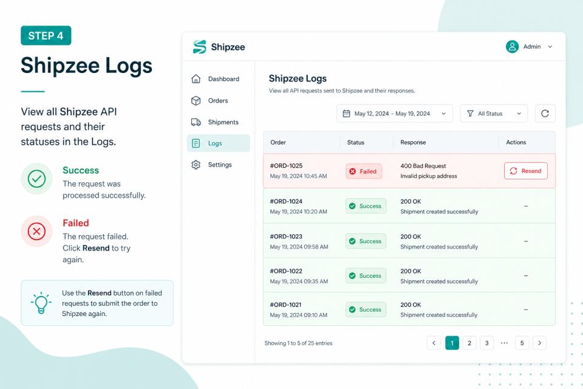Click the Response column header
Image resolution: width=583 pixels, height=389 pixels.
pyautogui.click(x=413, y=142)
